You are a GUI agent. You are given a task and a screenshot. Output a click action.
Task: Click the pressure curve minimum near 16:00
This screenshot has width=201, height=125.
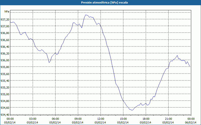tap(132, 110)
